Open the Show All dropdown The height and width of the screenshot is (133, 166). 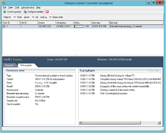(x=33, y=17)
